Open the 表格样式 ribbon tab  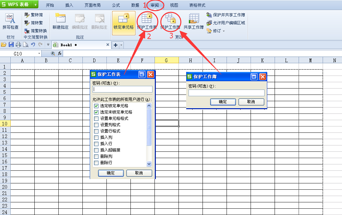pyautogui.click(x=197, y=5)
